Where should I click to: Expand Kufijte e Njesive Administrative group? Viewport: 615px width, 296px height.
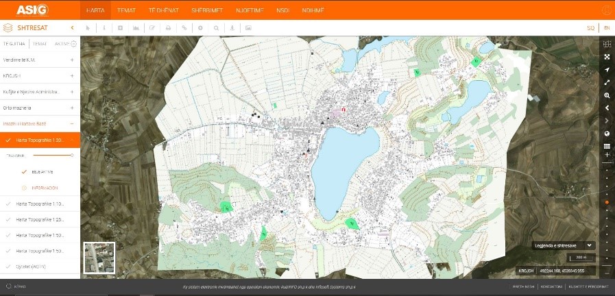(72, 92)
